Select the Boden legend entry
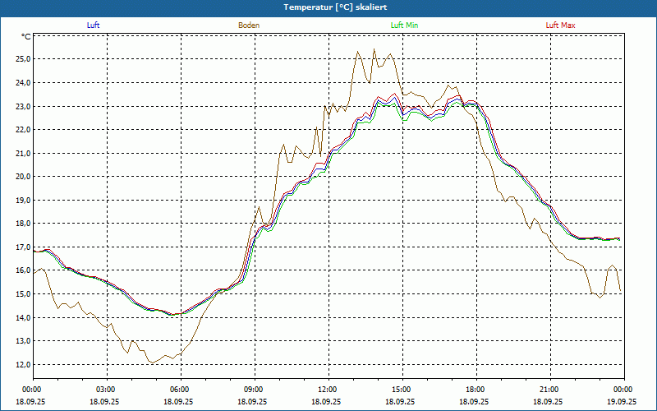The width and height of the screenshot is (657, 411). 249,25
